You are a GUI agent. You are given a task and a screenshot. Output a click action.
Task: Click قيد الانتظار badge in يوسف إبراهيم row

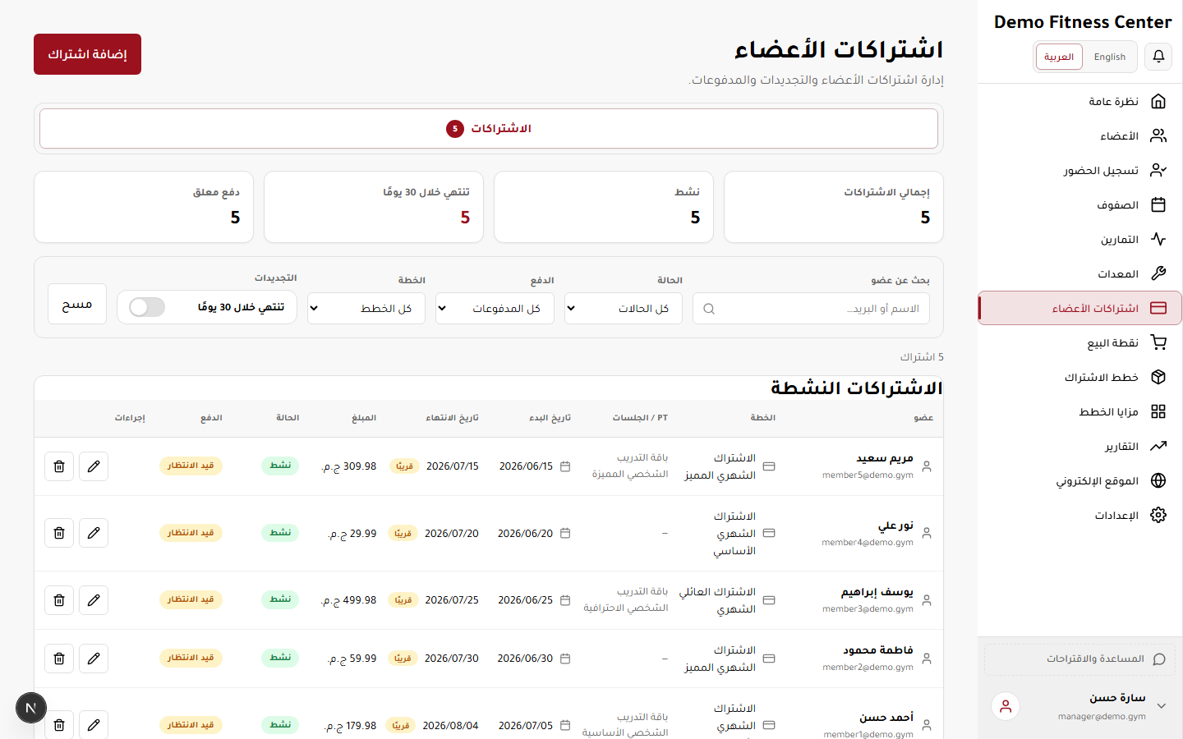[x=191, y=599]
